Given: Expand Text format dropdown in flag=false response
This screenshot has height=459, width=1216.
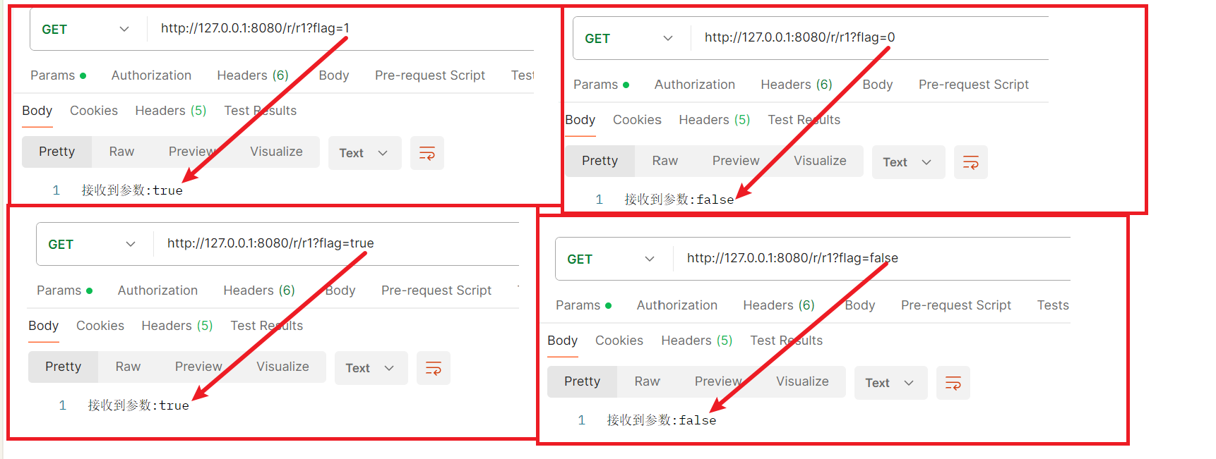Looking at the screenshot, I should click(x=890, y=383).
